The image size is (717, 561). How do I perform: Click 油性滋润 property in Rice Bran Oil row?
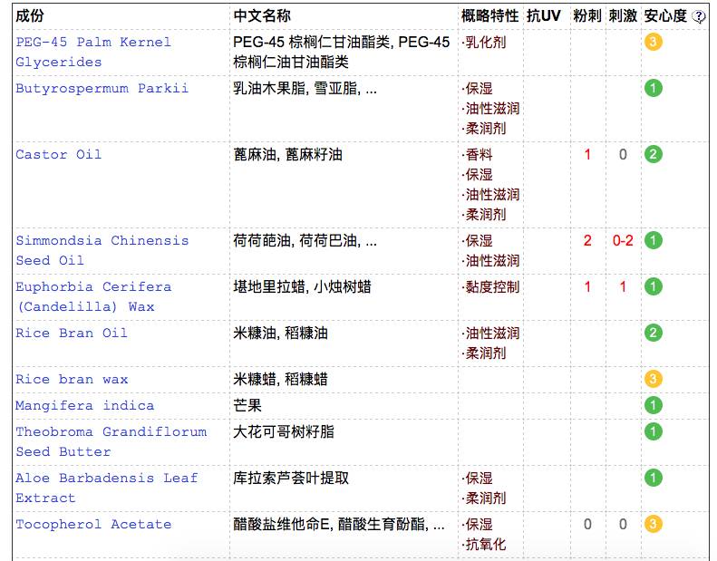(x=491, y=334)
